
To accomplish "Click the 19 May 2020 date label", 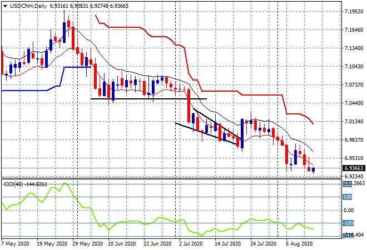I will point(52,244).
